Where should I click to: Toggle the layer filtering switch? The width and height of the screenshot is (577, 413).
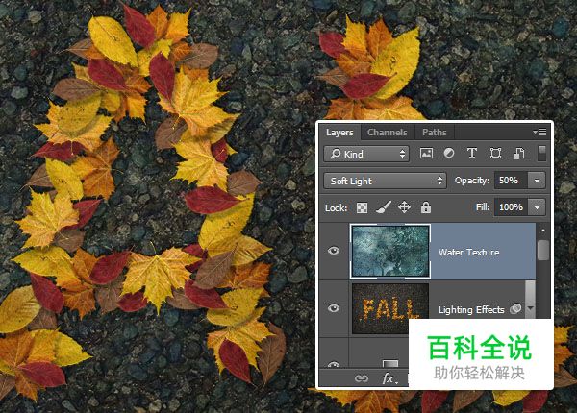pos(541,154)
